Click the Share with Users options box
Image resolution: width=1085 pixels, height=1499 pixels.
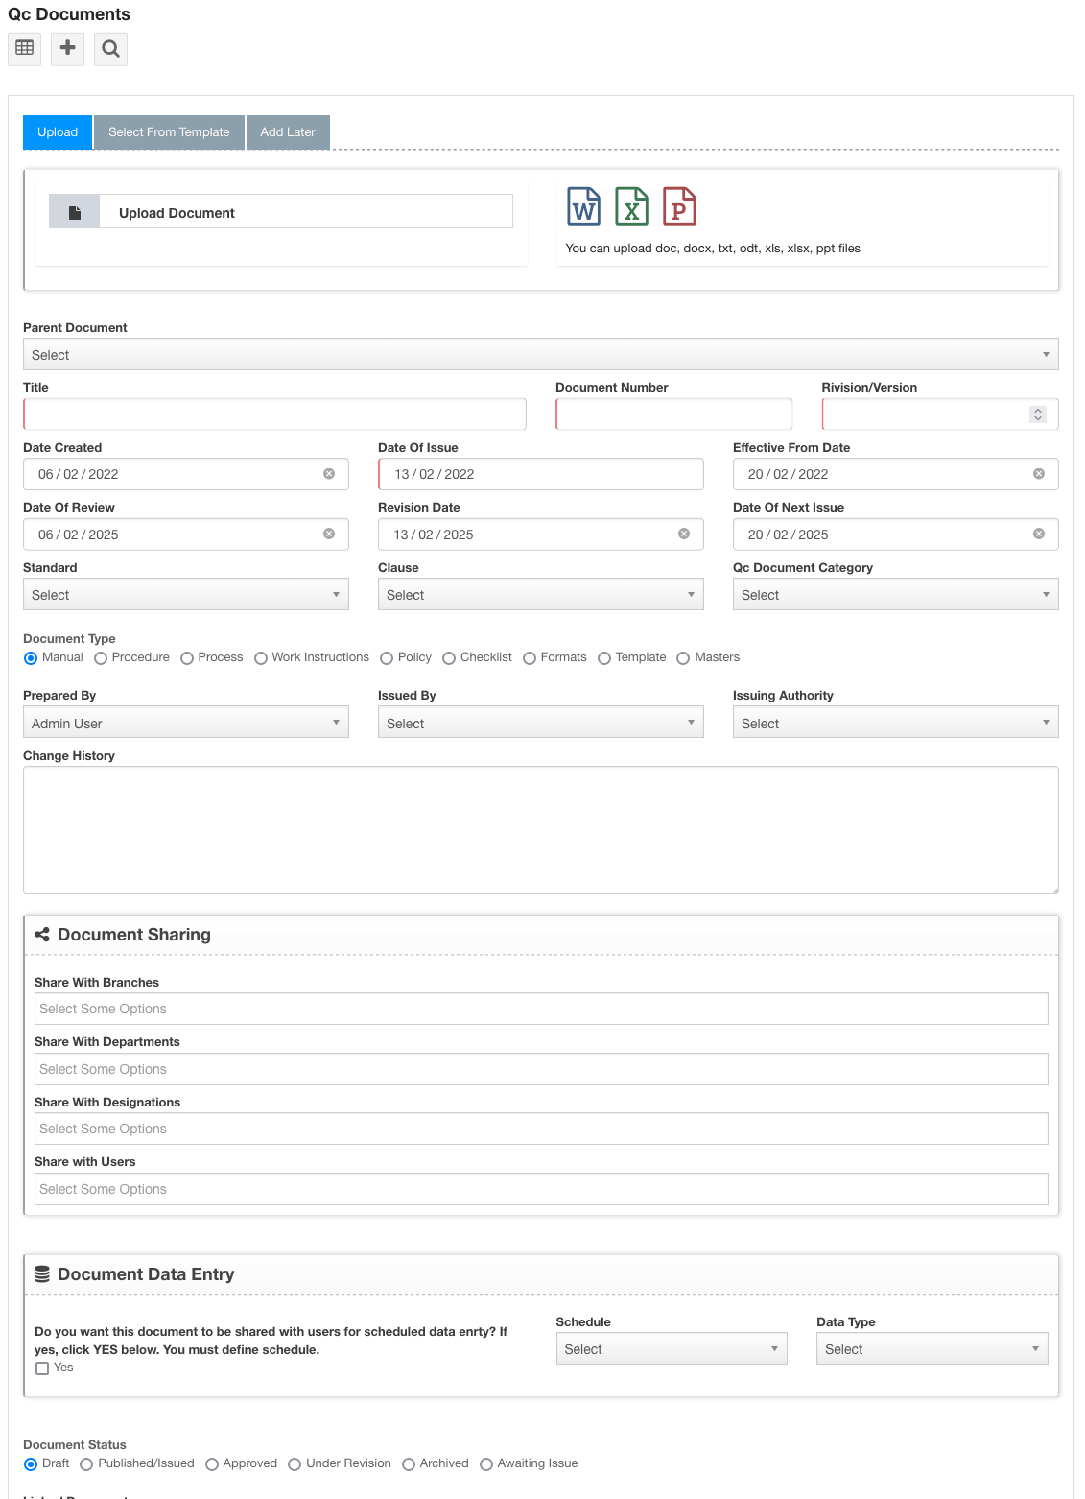click(x=541, y=1189)
